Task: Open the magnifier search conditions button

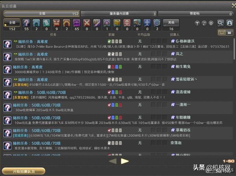Action: point(221,23)
